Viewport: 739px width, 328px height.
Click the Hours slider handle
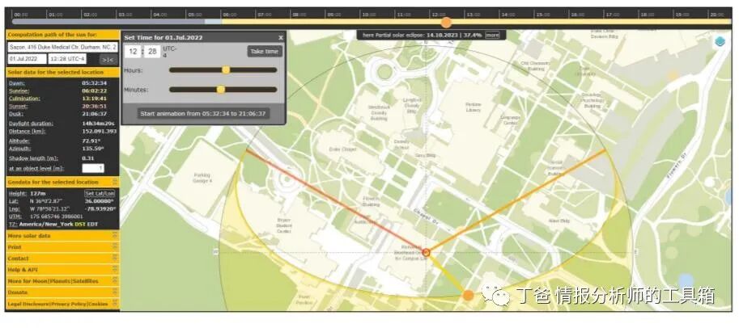226,70
